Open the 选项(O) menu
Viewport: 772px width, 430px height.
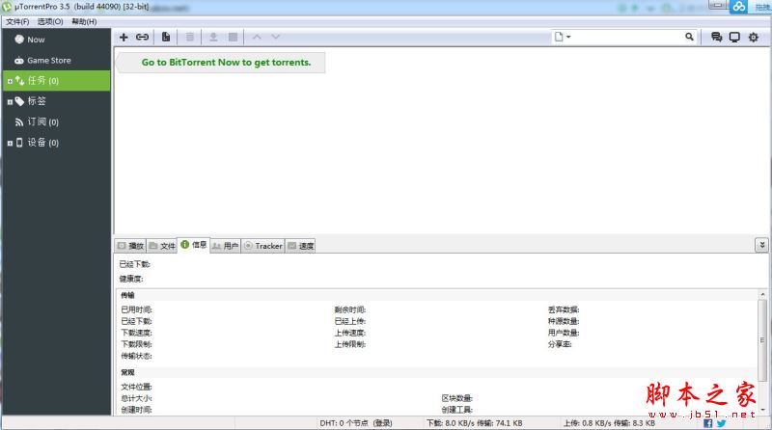[50, 21]
